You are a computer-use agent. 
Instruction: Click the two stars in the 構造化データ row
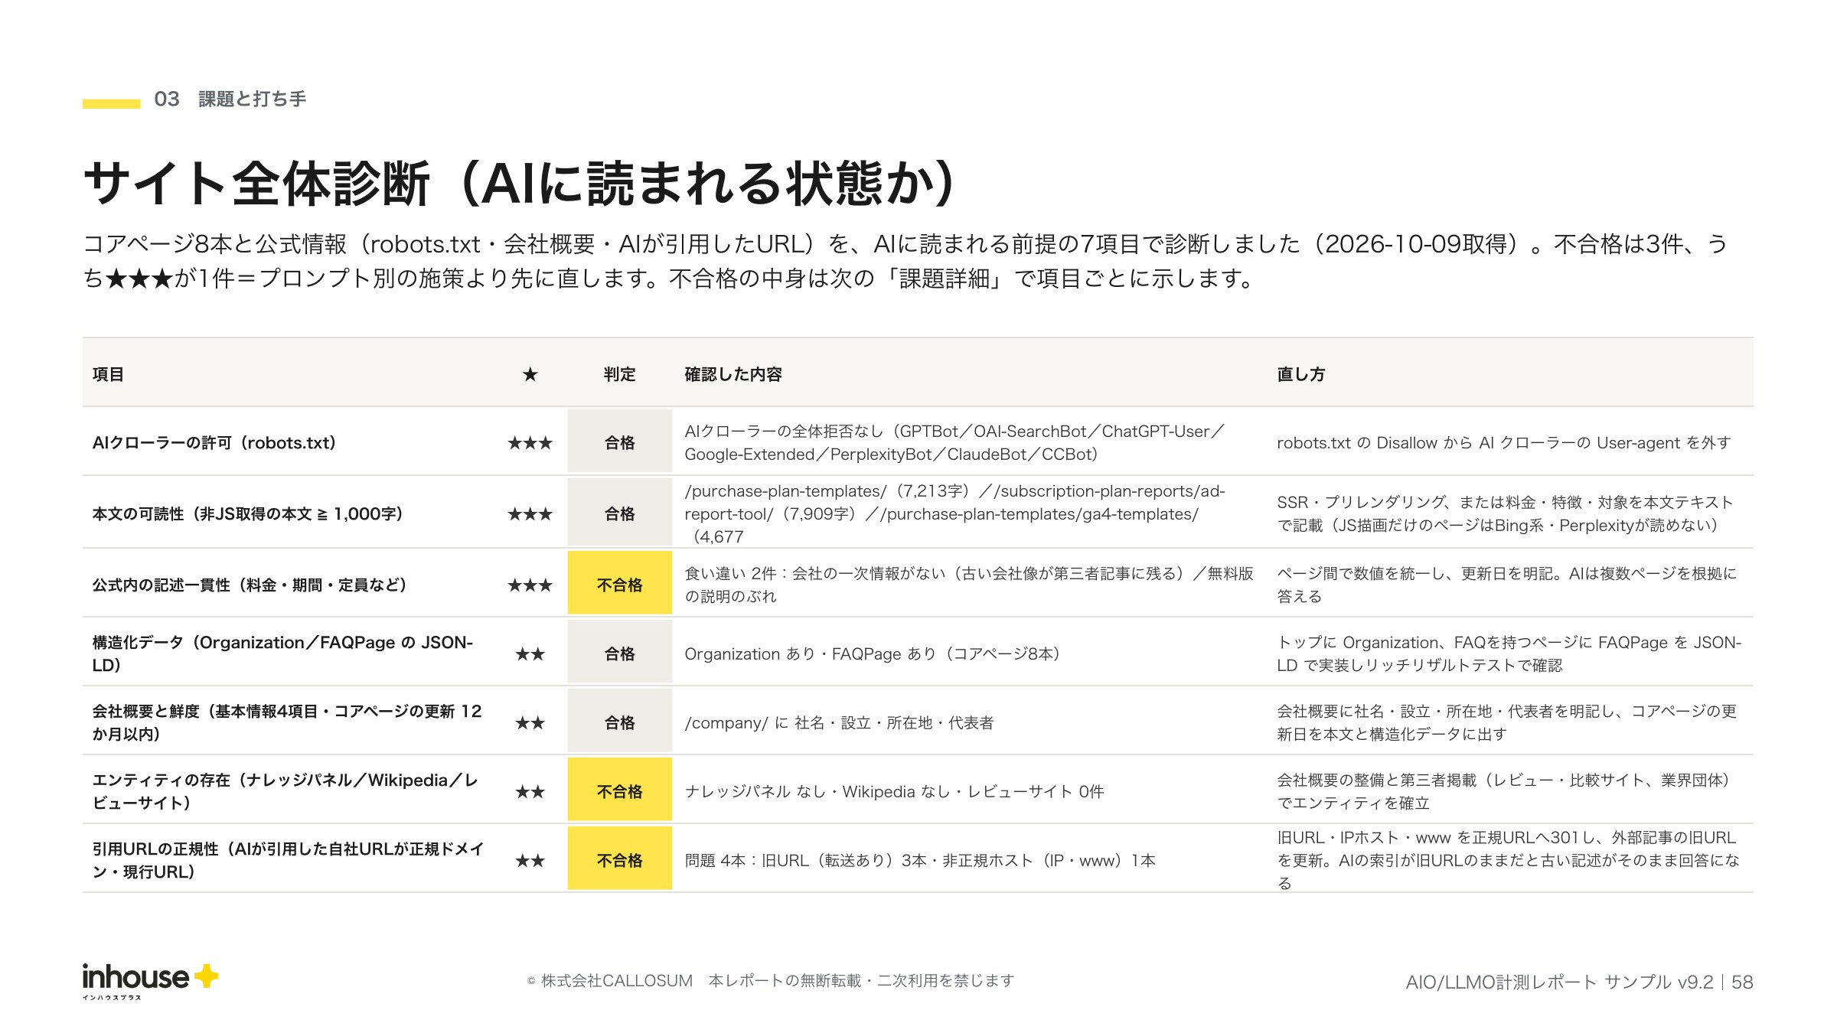tap(530, 654)
